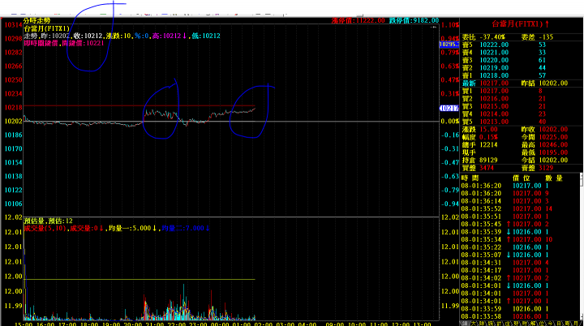Click the trade list scrollbar at top
The width and height of the screenshot is (584, 326).
tap(582, 179)
